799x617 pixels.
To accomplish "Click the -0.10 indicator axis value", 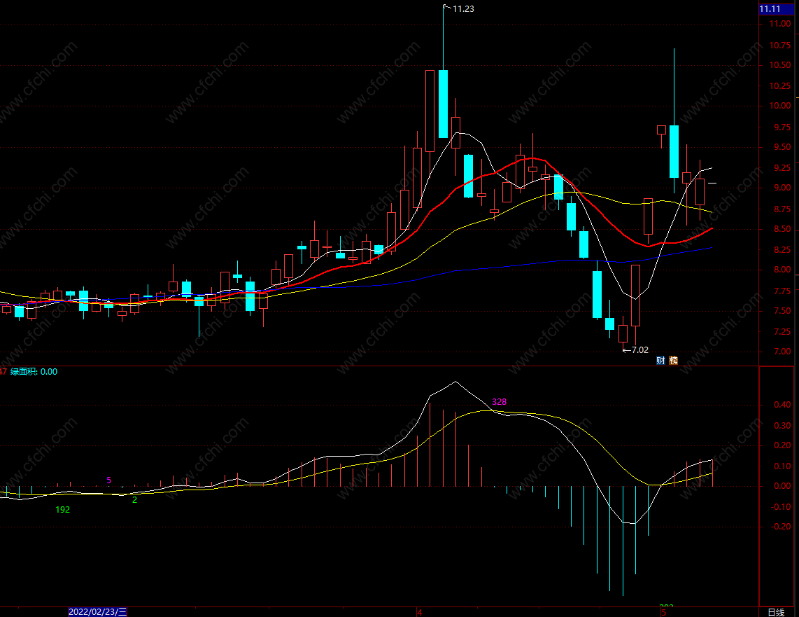I will pos(780,507).
